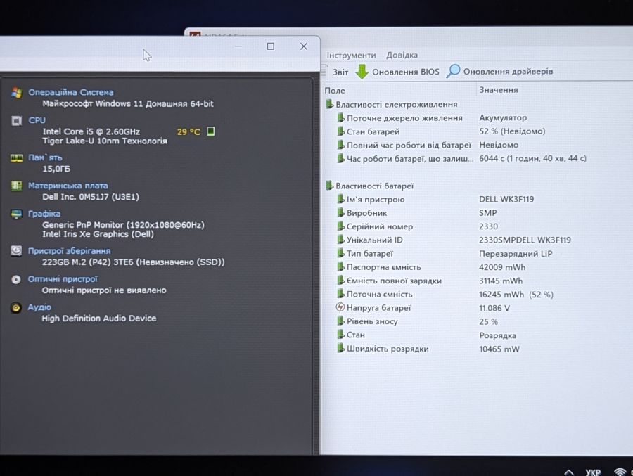
Task: Click the speaker icon beside Аудіо
Action: point(15,308)
